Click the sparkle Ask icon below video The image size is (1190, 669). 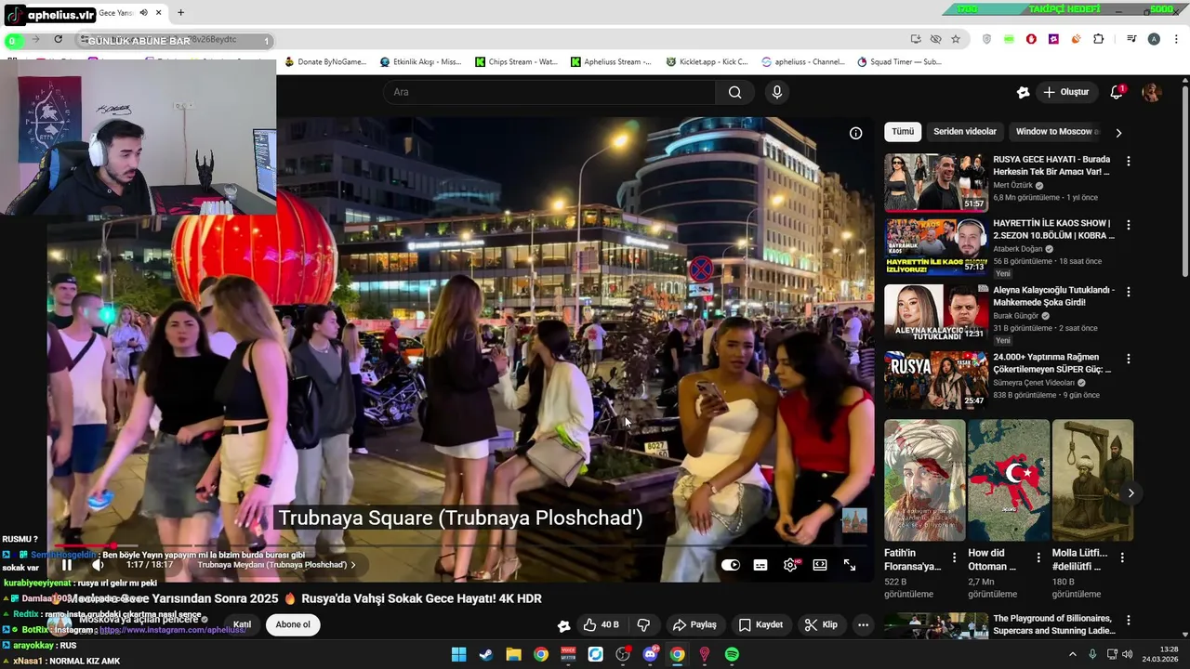coord(563,625)
